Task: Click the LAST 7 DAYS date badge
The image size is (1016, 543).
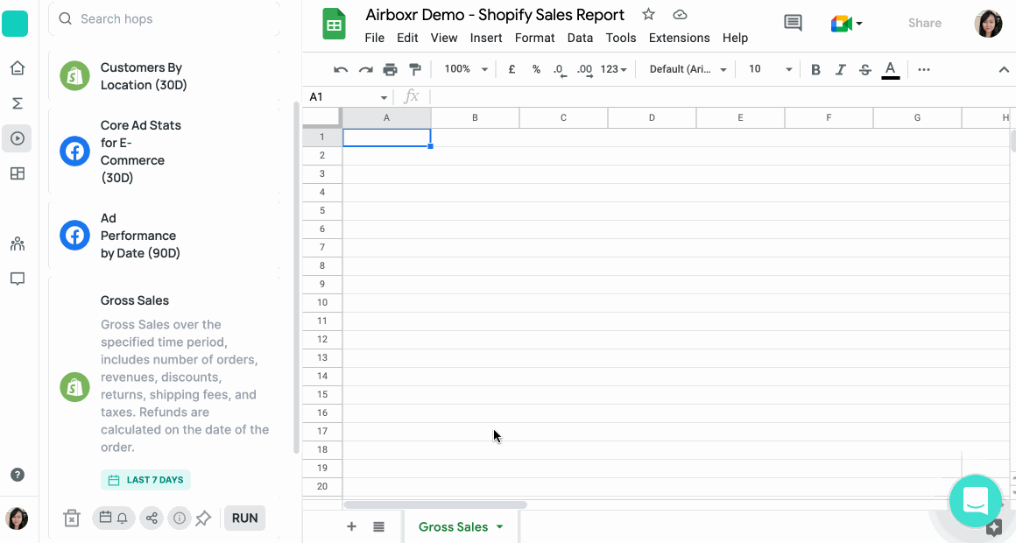Action: (x=145, y=480)
